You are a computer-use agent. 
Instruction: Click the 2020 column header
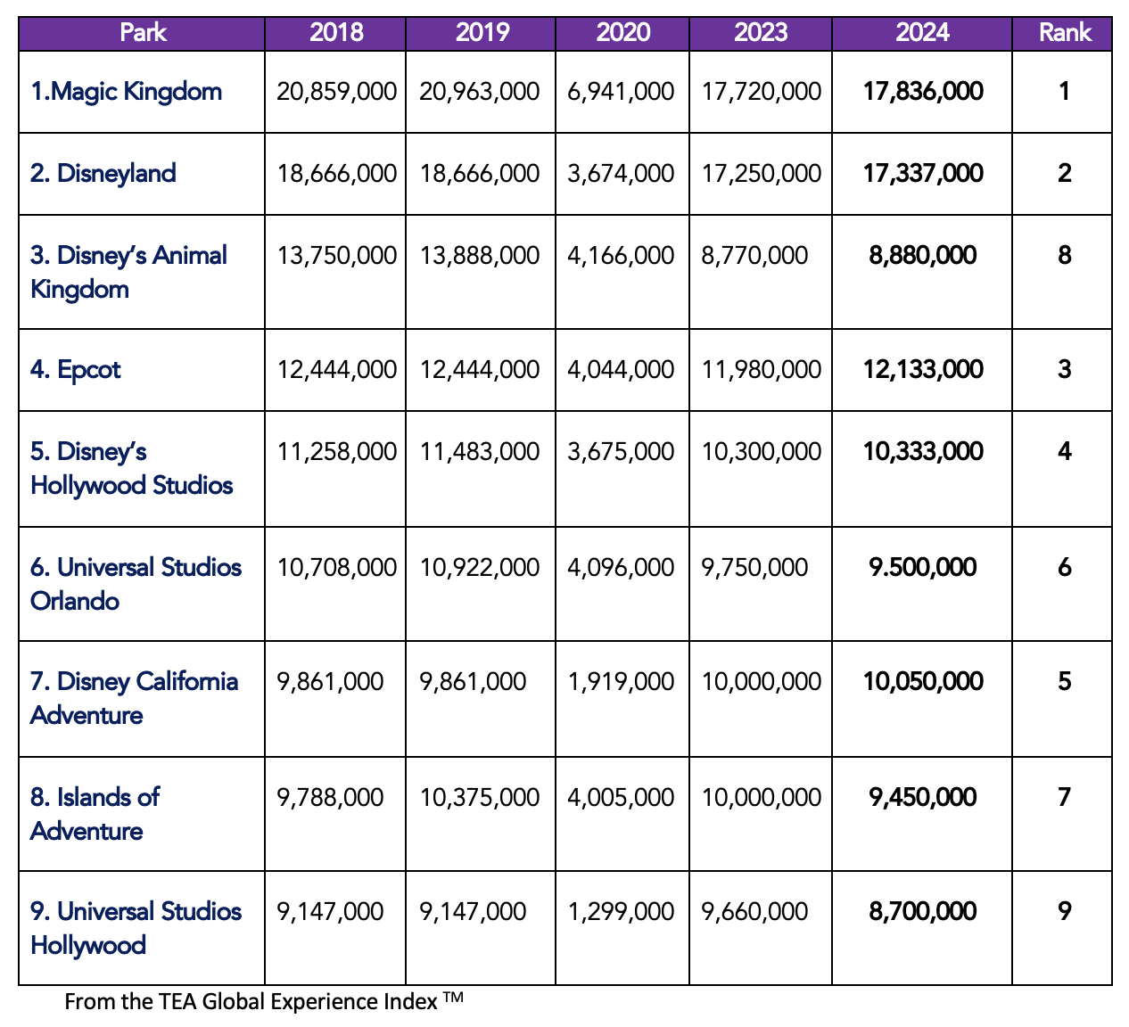click(622, 33)
